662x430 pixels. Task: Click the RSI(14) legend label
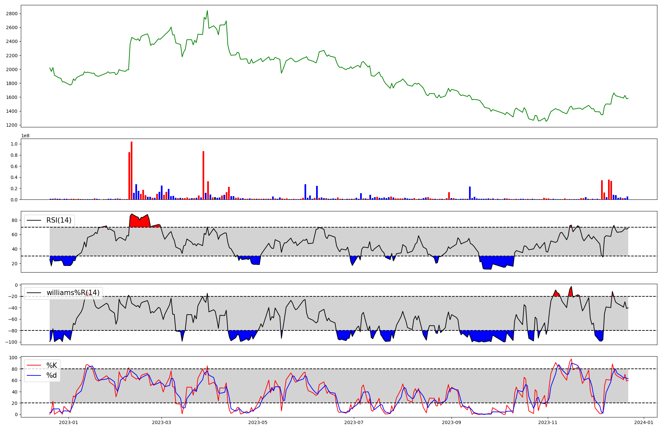pyautogui.click(x=59, y=220)
